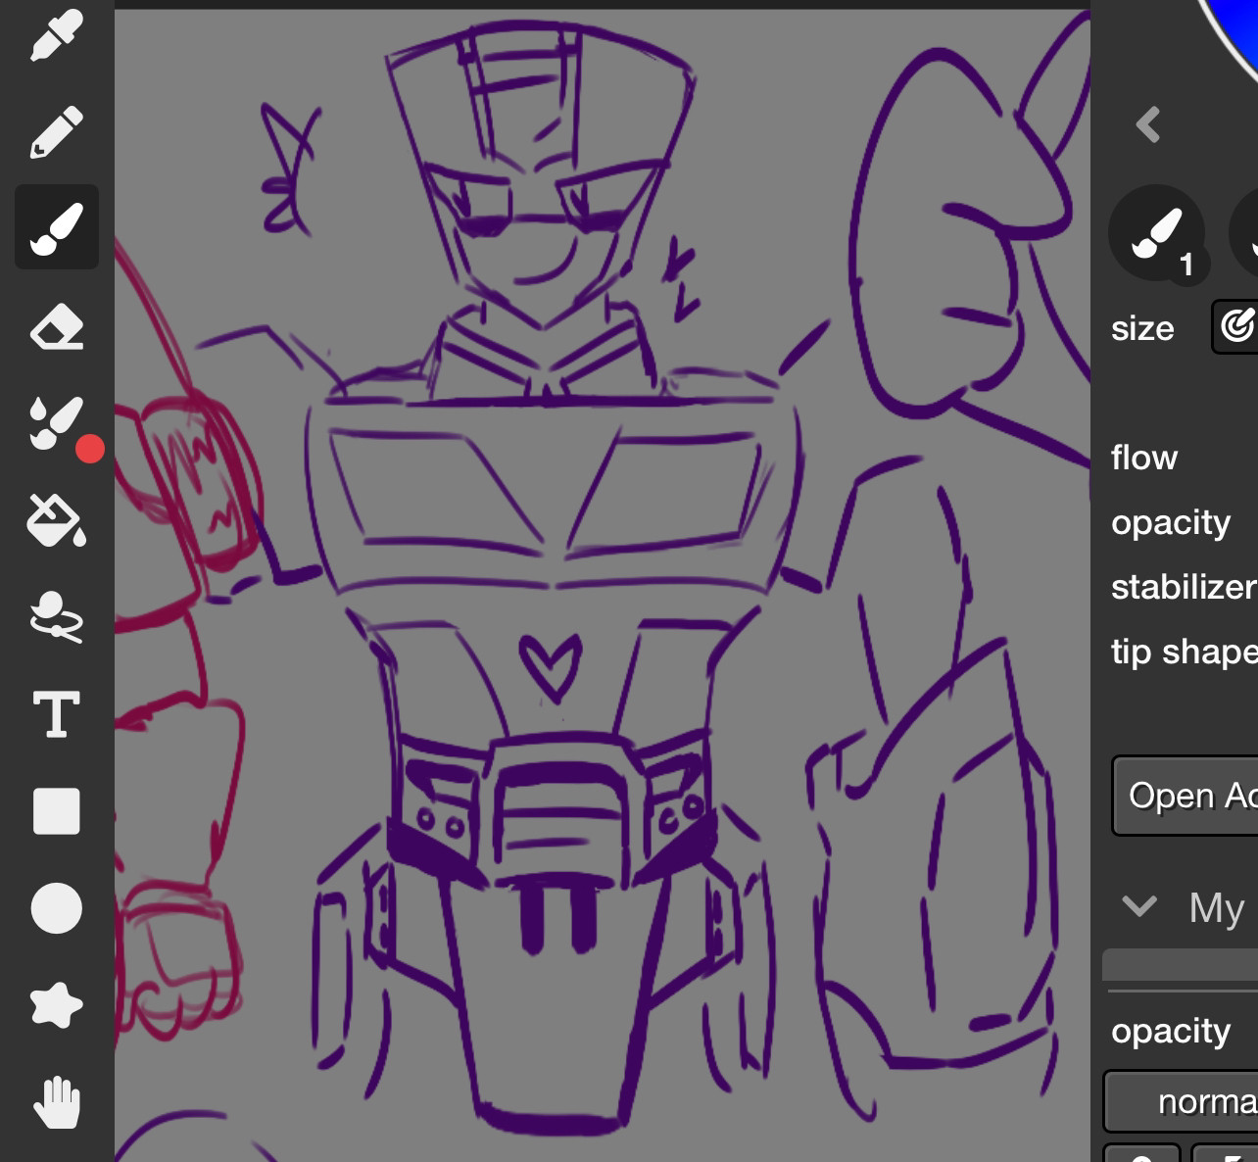Image resolution: width=1258 pixels, height=1162 pixels.
Task: Click the tip shape label
Action: tap(1184, 652)
